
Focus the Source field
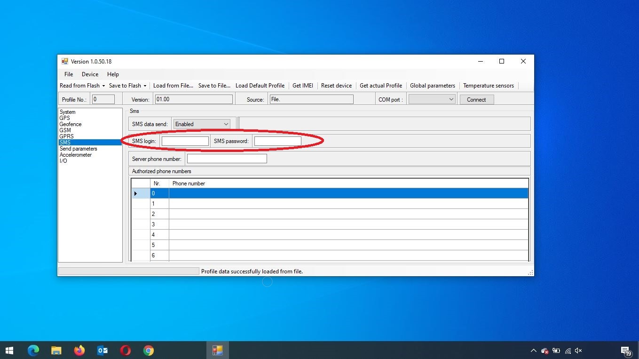coord(311,99)
